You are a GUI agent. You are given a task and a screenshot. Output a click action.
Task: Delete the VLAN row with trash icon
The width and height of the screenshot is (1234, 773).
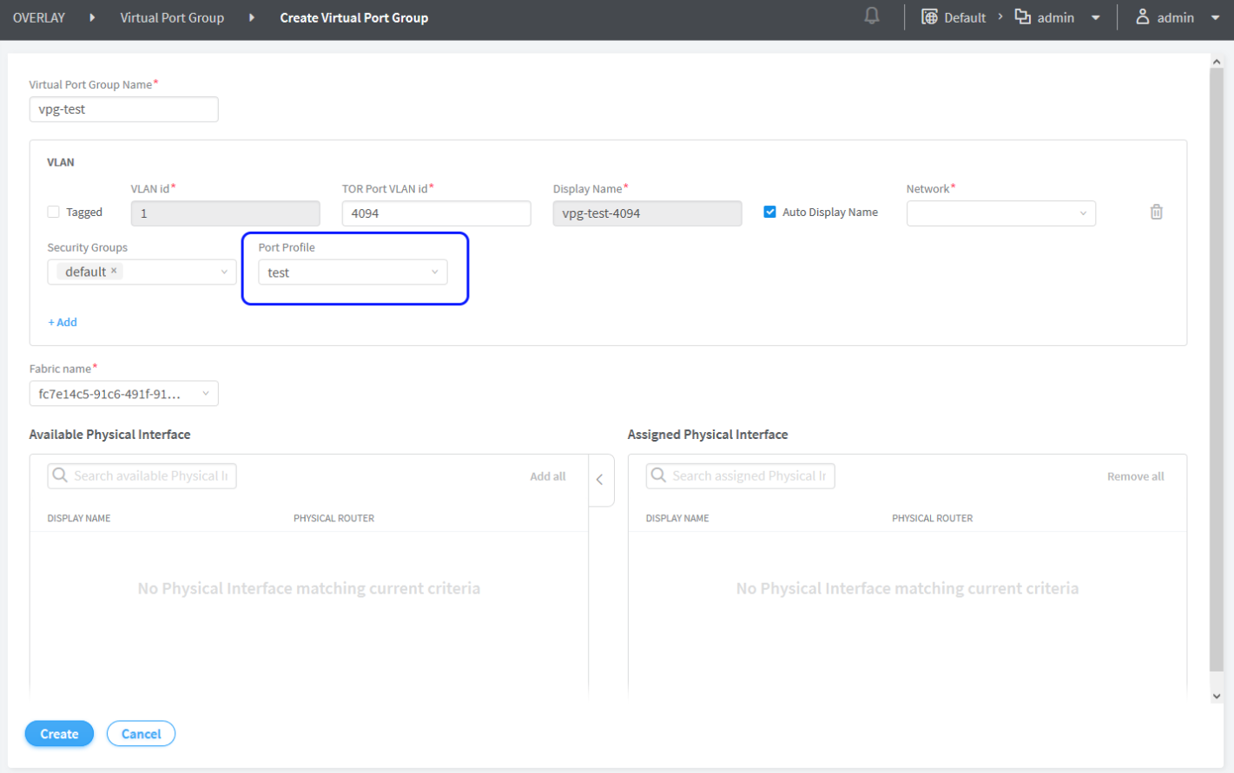(1156, 213)
